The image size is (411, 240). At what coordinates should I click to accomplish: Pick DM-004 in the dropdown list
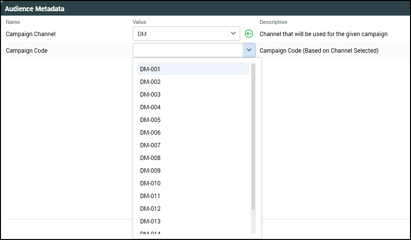pyautogui.click(x=150, y=107)
